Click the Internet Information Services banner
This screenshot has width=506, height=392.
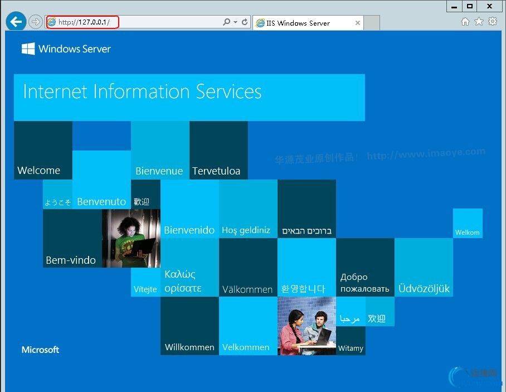189,98
